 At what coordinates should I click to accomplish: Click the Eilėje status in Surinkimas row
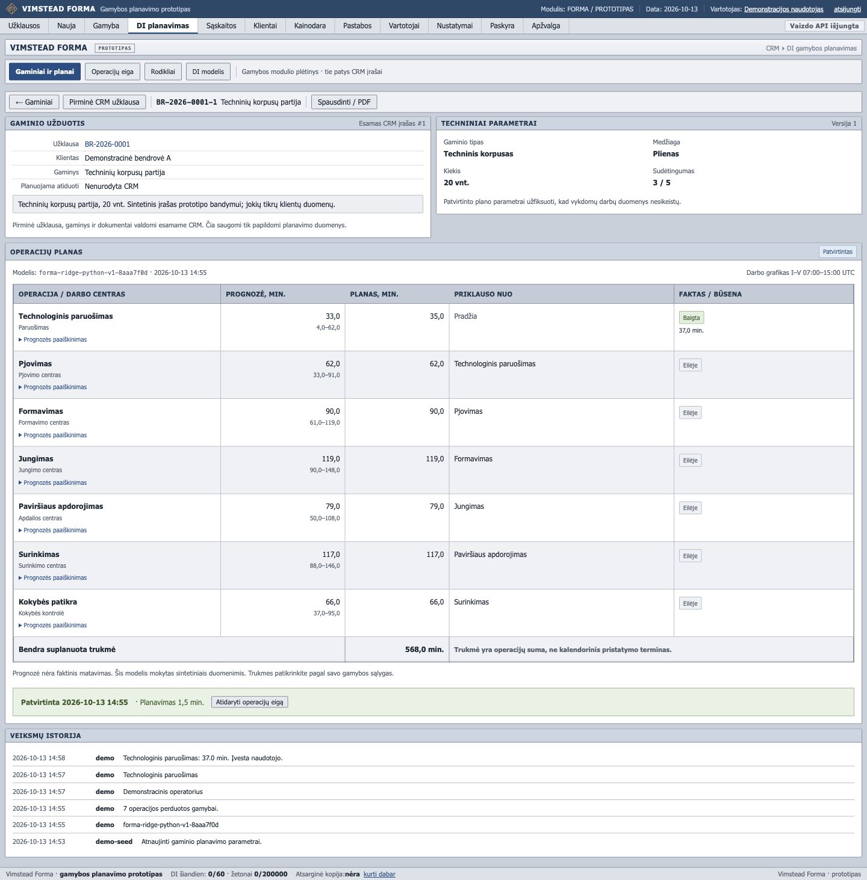[690, 556]
